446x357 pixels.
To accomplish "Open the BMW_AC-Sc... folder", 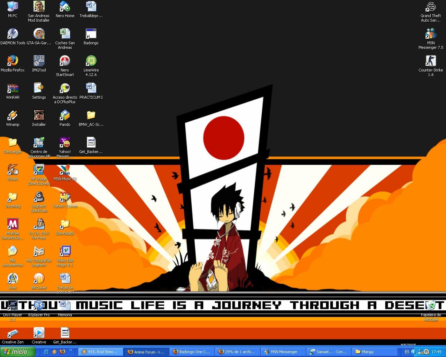I will tap(91, 118).
